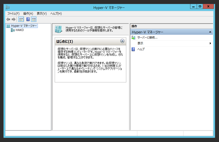Select the HAKO server in the tree

coord(20,30)
